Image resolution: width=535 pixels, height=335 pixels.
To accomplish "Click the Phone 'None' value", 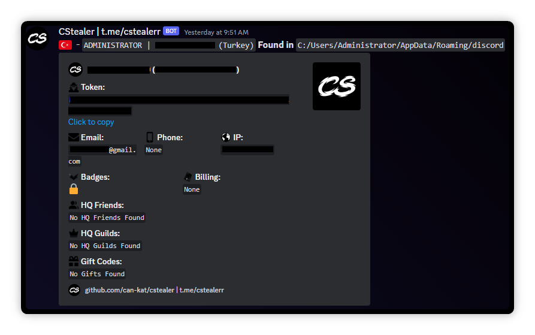I will [153, 150].
